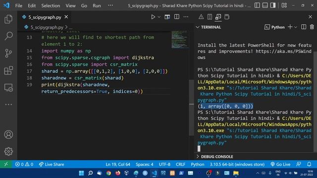Switch to the Output panel icon
Image resolution: width=317 pixels, height=178 pixels.
pyautogui.click(x=210, y=17)
